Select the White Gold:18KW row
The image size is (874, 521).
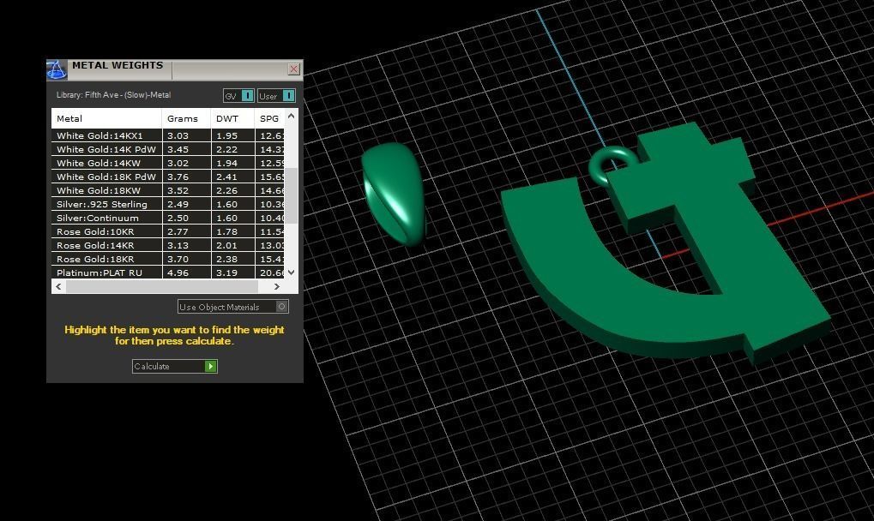[x=168, y=190]
